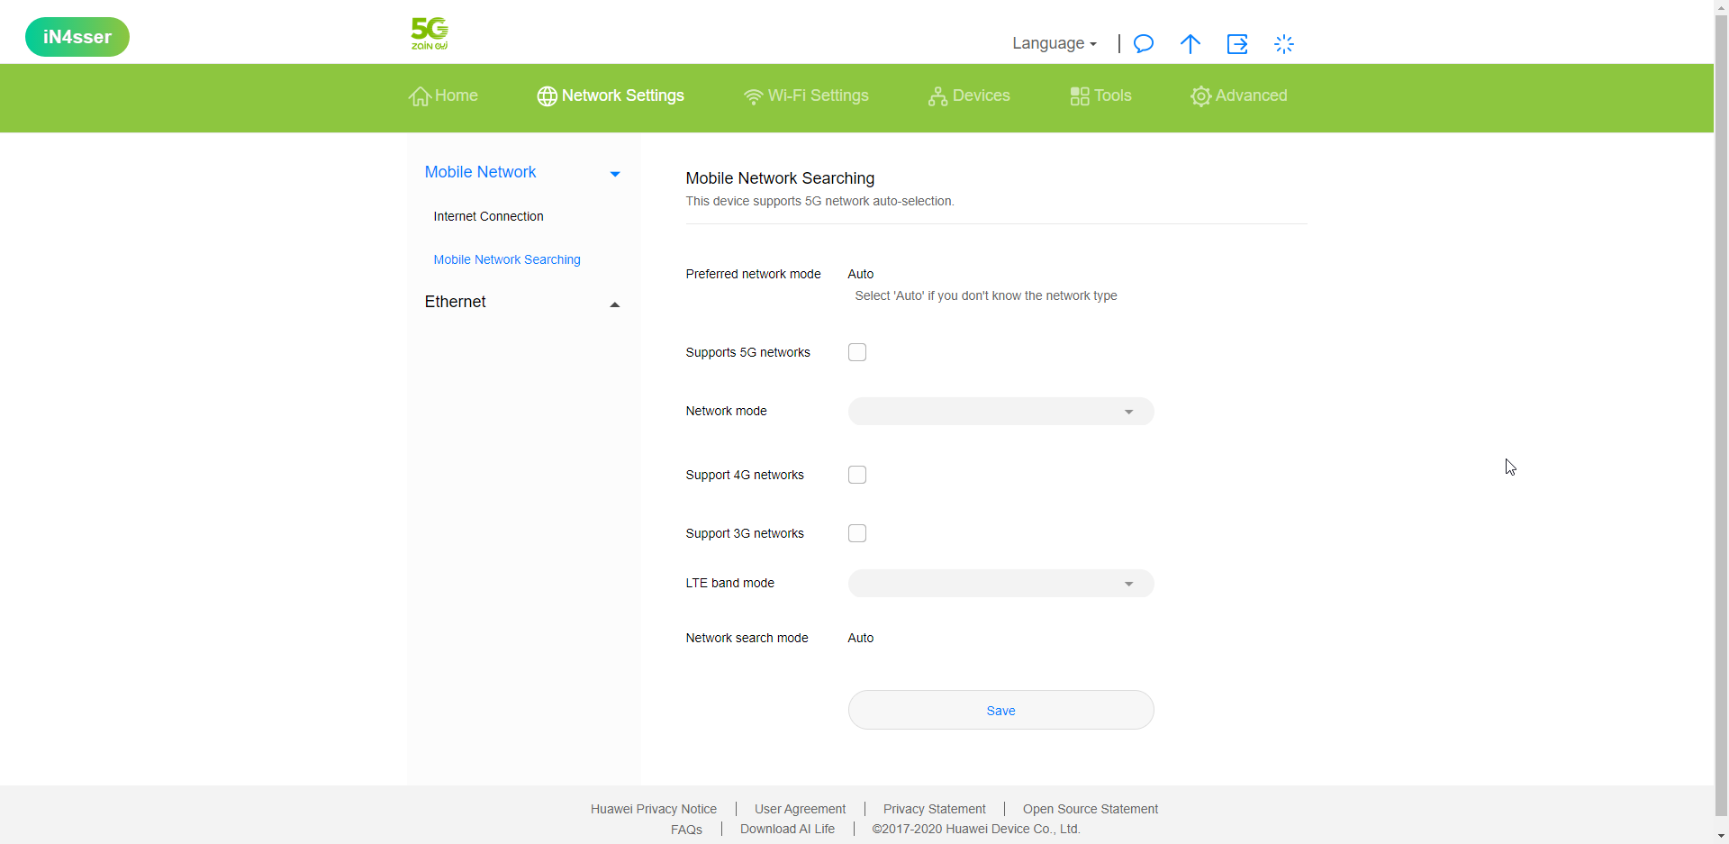Expand the Ethernet sidebar section
This screenshot has height=844, width=1729.
pos(522,303)
